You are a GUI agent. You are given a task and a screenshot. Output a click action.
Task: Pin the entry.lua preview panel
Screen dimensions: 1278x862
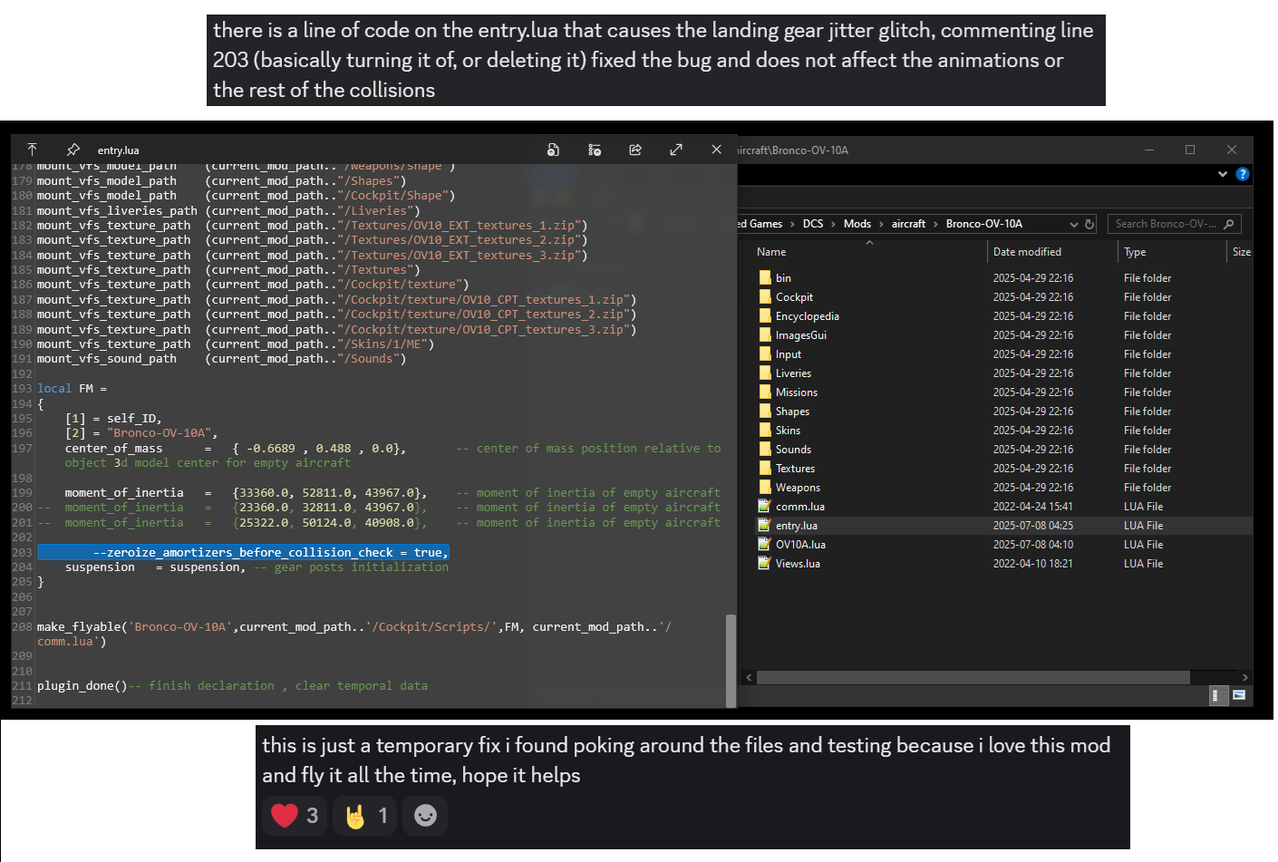click(73, 150)
